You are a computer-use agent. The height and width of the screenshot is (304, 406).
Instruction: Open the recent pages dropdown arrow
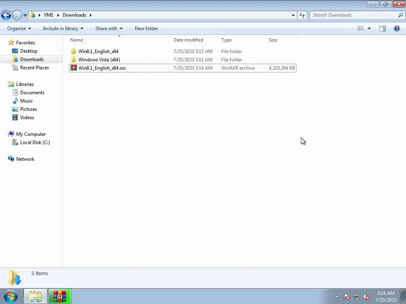tap(25, 15)
